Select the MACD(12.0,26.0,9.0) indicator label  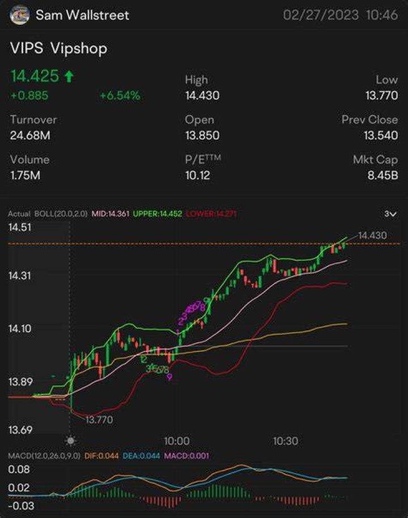click(x=44, y=456)
